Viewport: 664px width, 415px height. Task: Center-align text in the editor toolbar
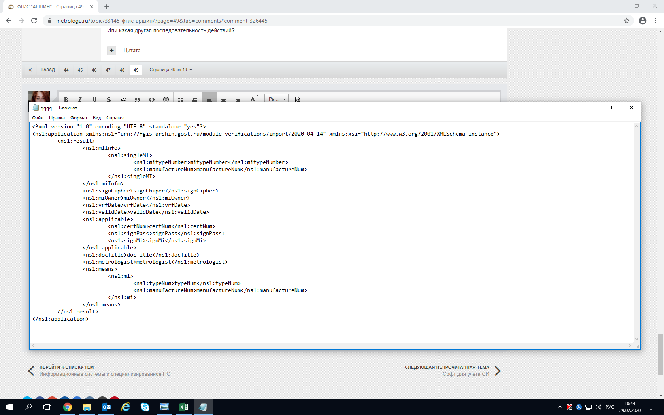point(224,99)
